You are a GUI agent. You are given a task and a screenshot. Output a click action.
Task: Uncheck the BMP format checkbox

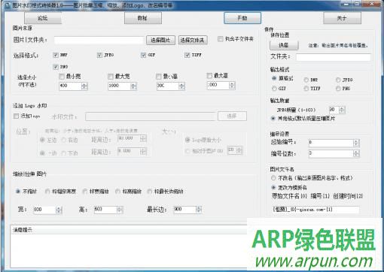tap(56, 55)
